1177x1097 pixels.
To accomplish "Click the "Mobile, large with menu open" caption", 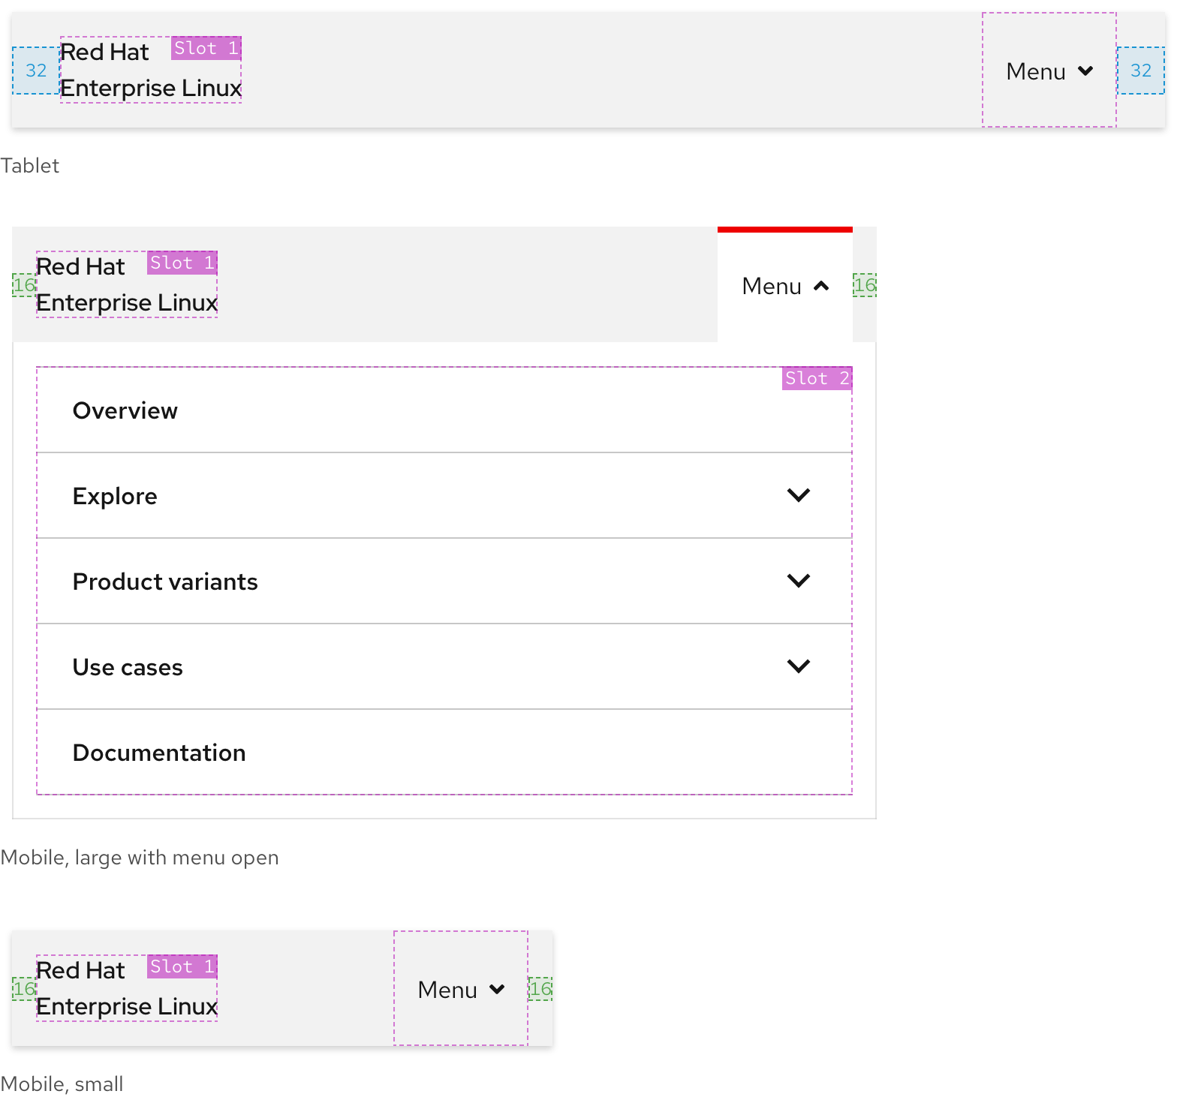I will (140, 858).
